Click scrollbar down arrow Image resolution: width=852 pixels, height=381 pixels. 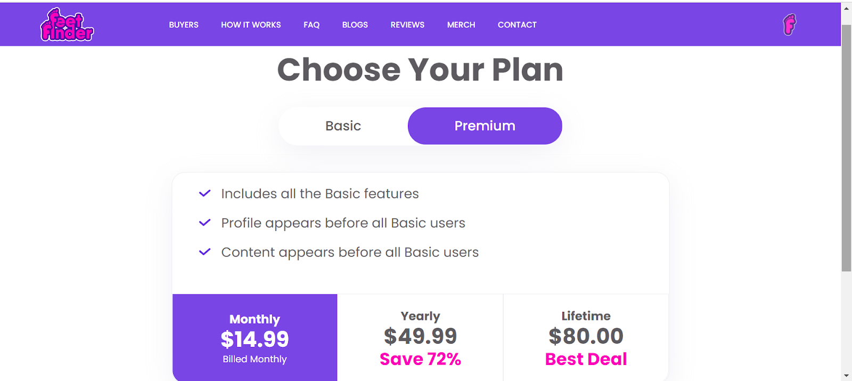coord(846,376)
